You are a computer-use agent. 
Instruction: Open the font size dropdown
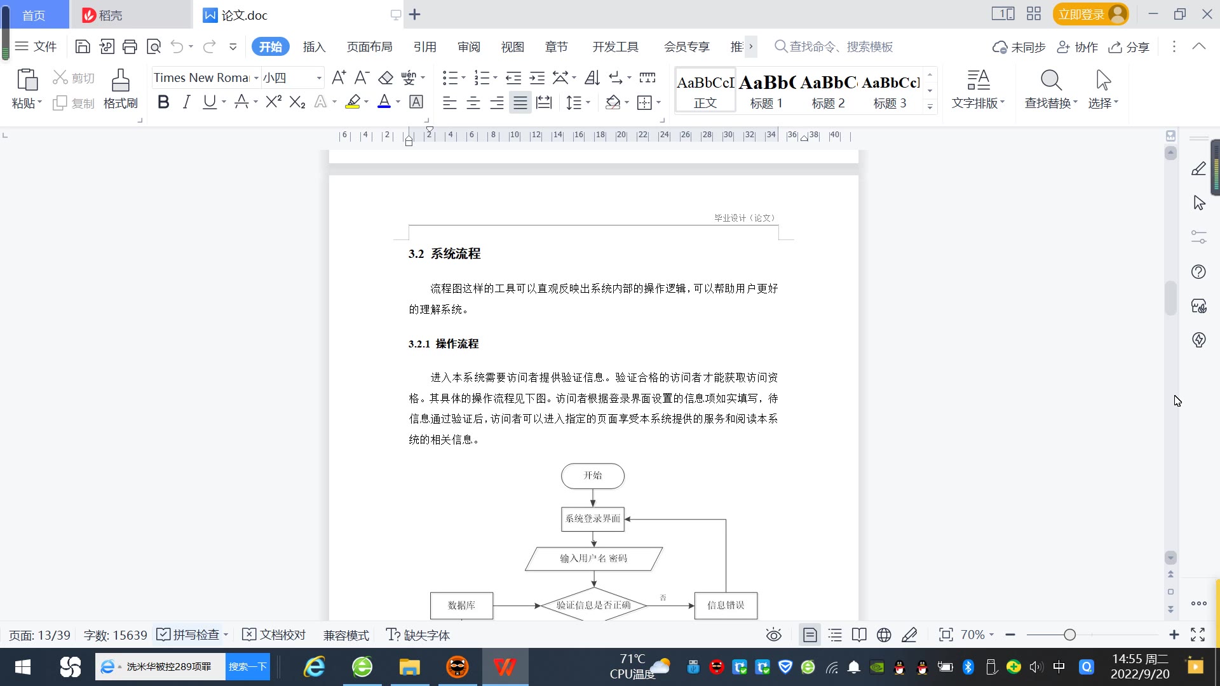(319, 77)
